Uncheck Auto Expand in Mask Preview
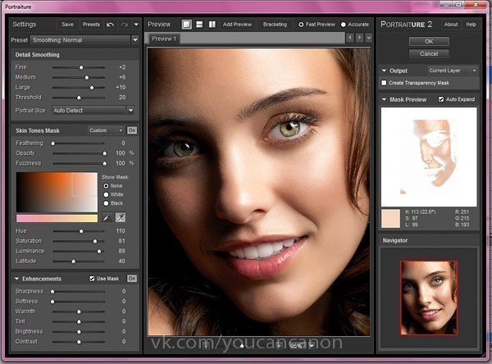This screenshot has width=492, height=364. pyautogui.click(x=441, y=99)
